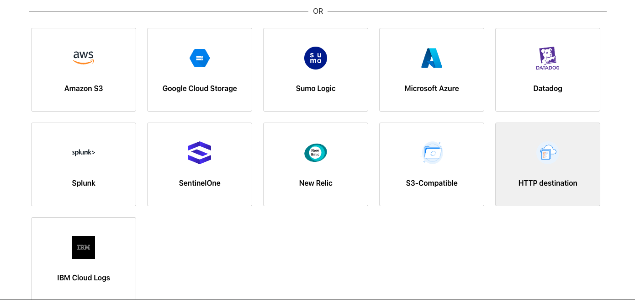
Task: Click the "Microsoft Azure" text label
Action: click(432, 88)
